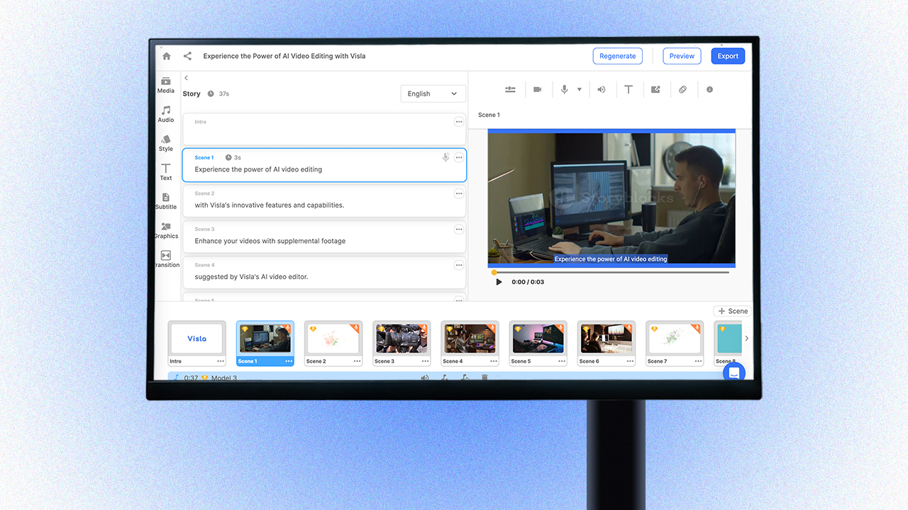Select the Scene 2 text about innovative features
Screen dimensions: 908x510
[269, 205]
